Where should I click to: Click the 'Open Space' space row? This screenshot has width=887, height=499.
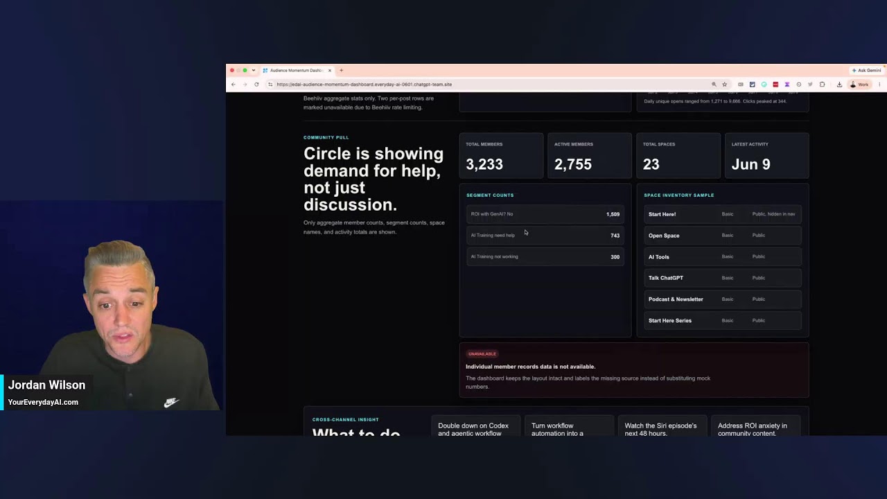(723, 236)
